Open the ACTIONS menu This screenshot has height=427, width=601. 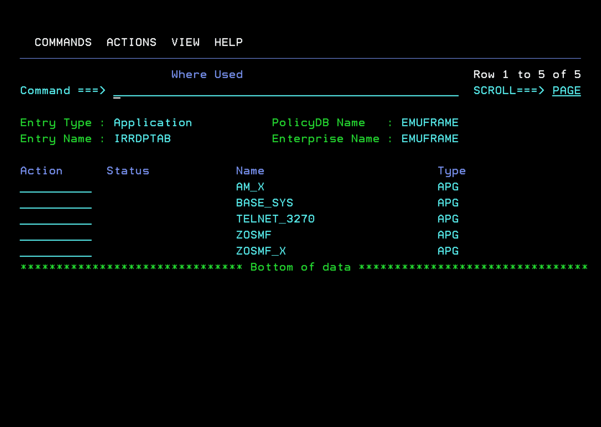pyautogui.click(x=132, y=42)
